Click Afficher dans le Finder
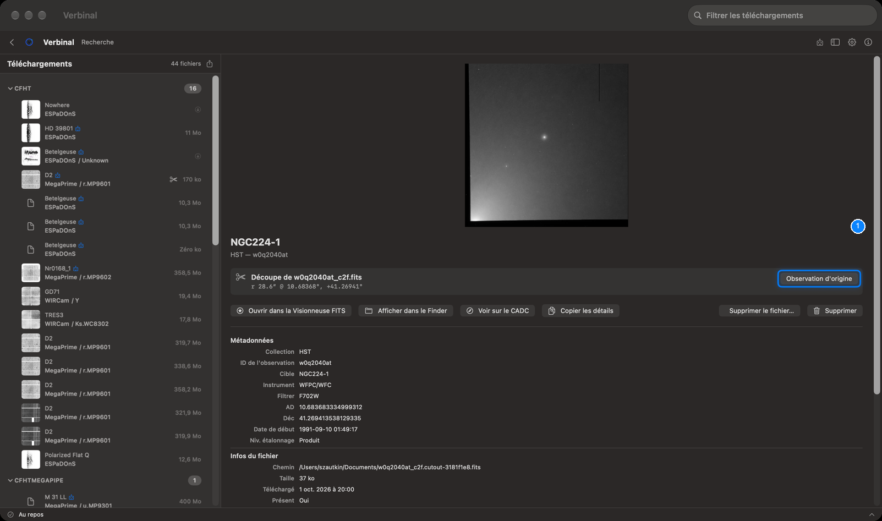 [x=406, y=311]
